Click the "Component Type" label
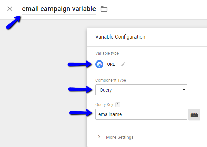 point(110,80)
